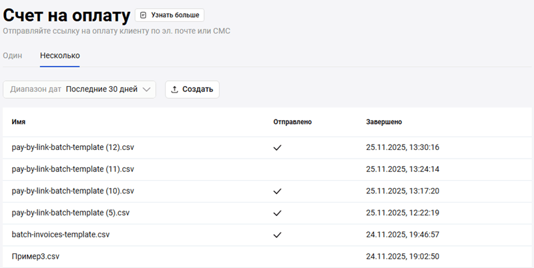Select pay-by-link-batch-template (11).csv file
534x268 pixels.
click(73, 169)
